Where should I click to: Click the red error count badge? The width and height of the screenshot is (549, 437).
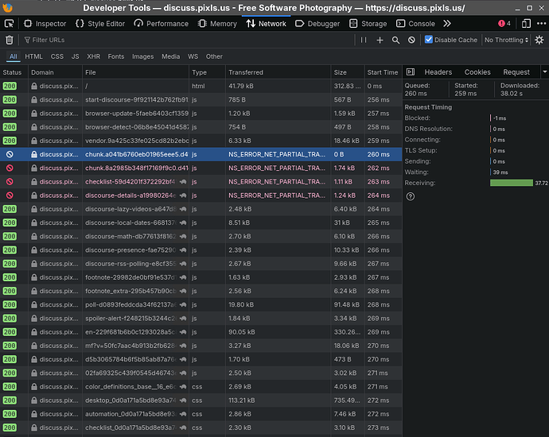click(x=504, y=24)
